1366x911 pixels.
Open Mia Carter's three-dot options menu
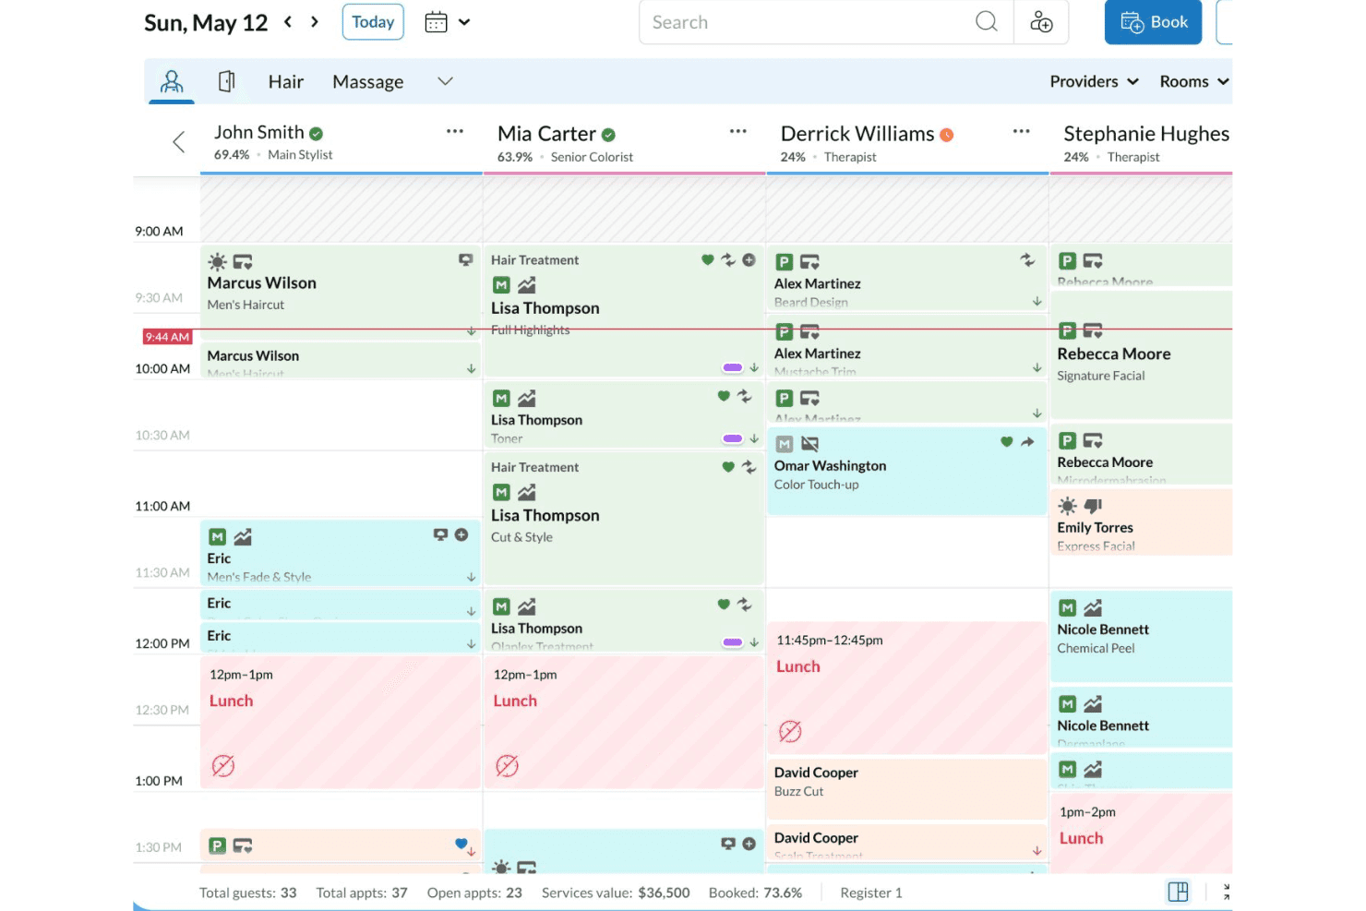(738, 132)
